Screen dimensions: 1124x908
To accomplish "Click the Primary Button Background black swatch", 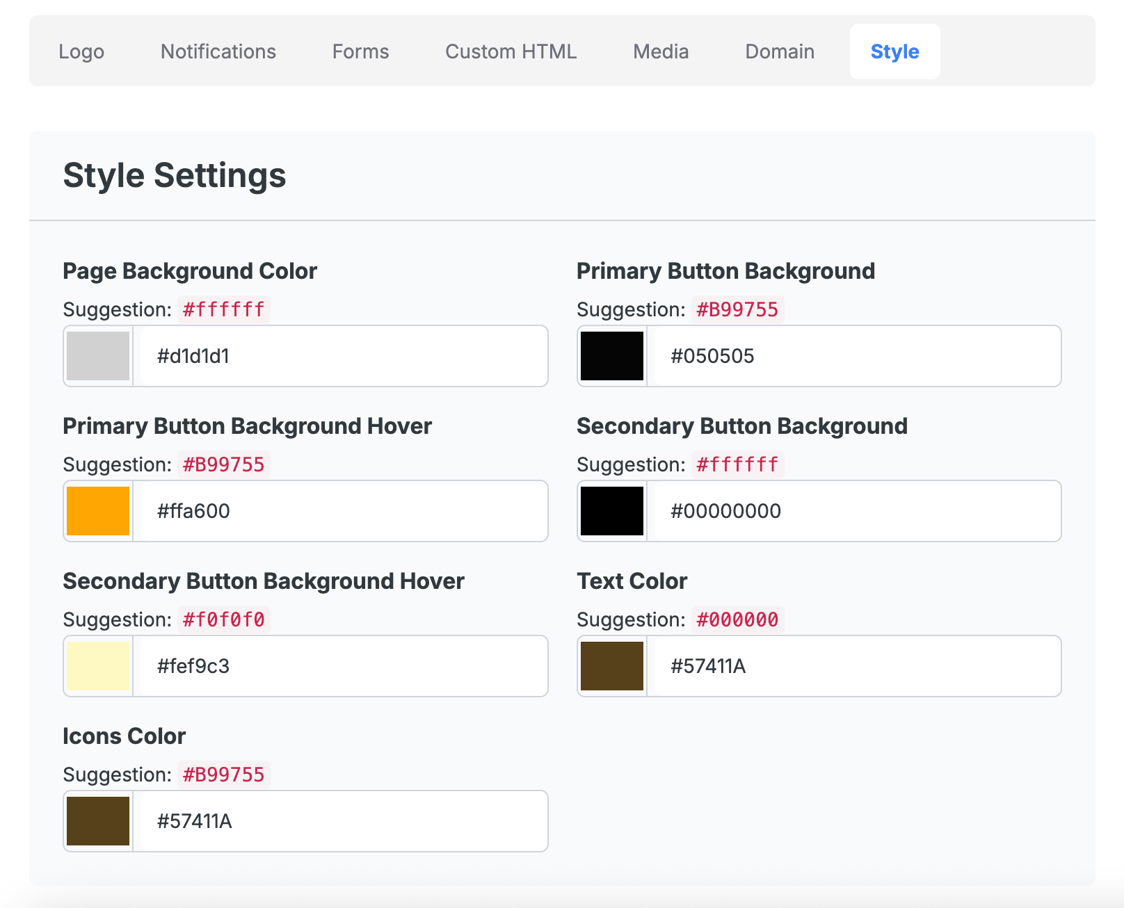I will coord(612,356).
